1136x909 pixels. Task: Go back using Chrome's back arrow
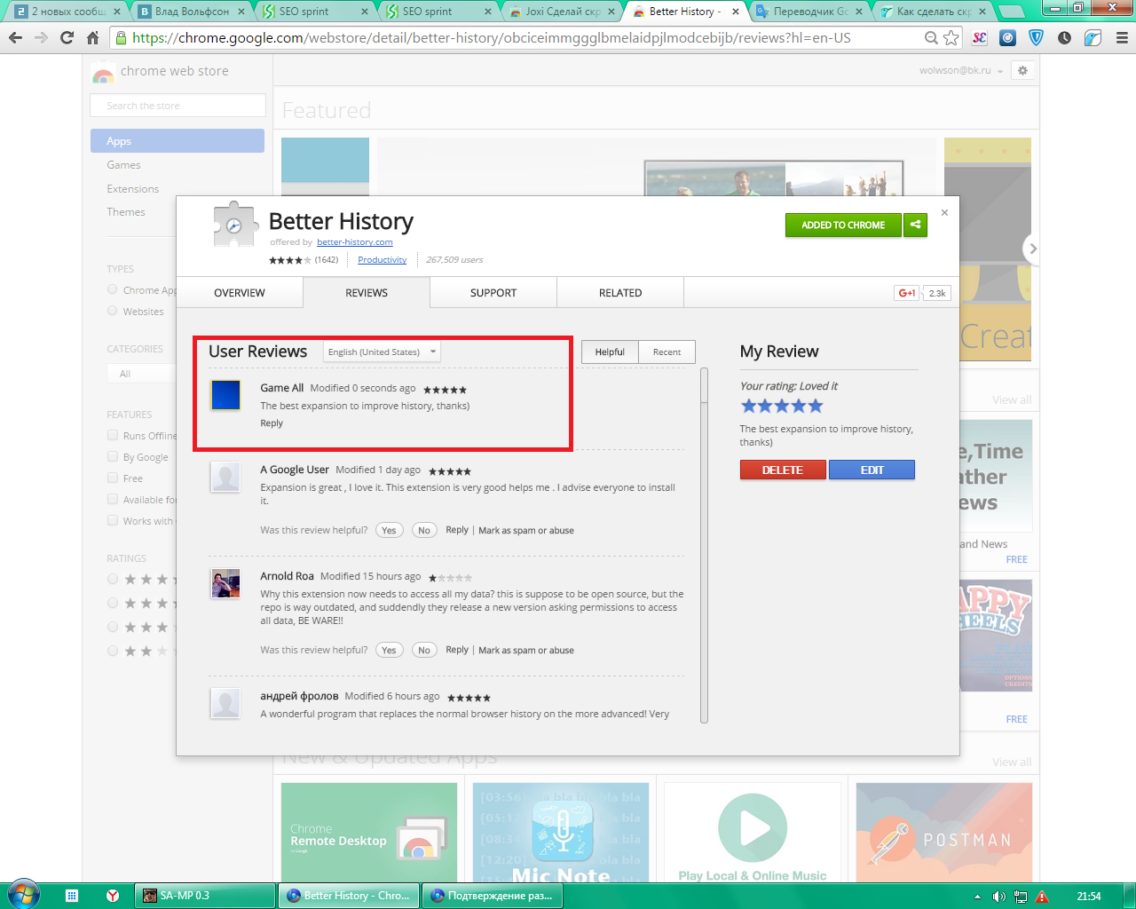(15, 38)
